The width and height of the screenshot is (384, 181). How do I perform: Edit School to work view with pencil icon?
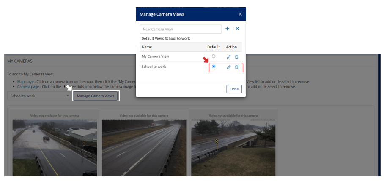point(229,67)
